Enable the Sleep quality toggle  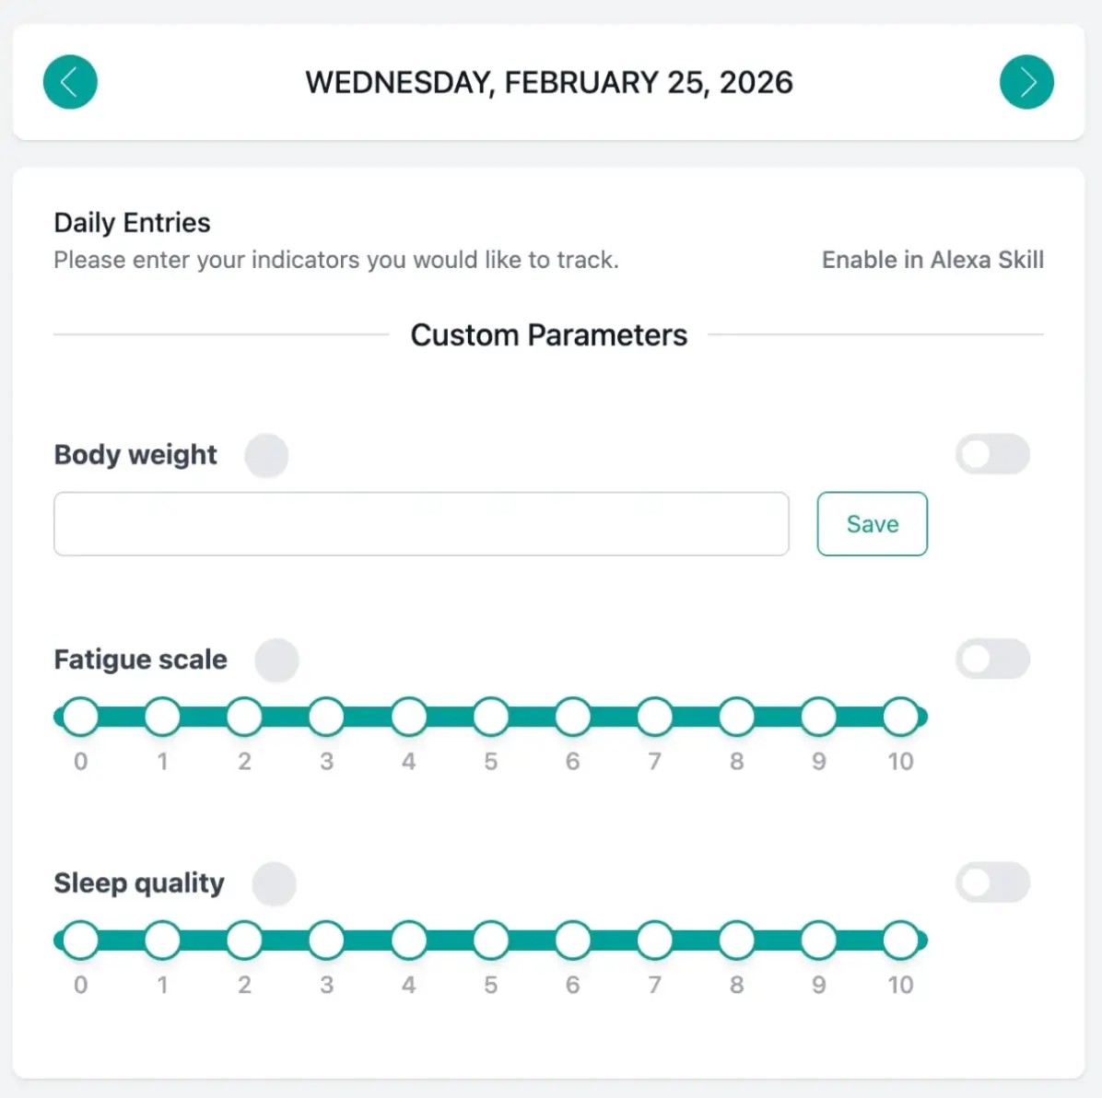(x=992, y=882)
